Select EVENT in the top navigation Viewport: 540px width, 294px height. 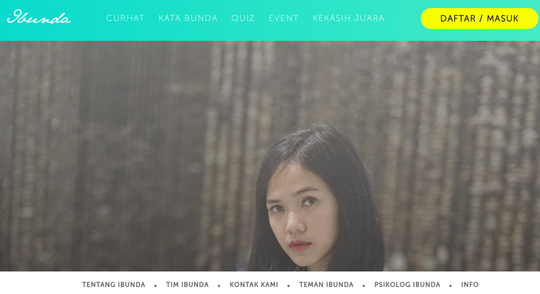(x=284, y=18)
